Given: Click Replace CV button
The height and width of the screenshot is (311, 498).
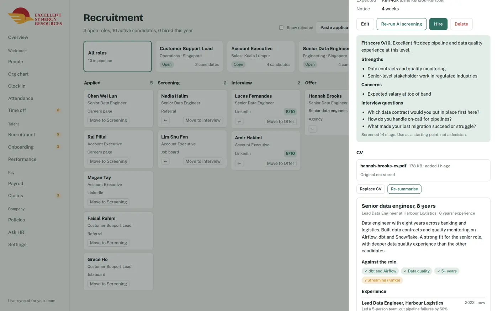Looking at the screenshot, I should (x=370, y=189).
